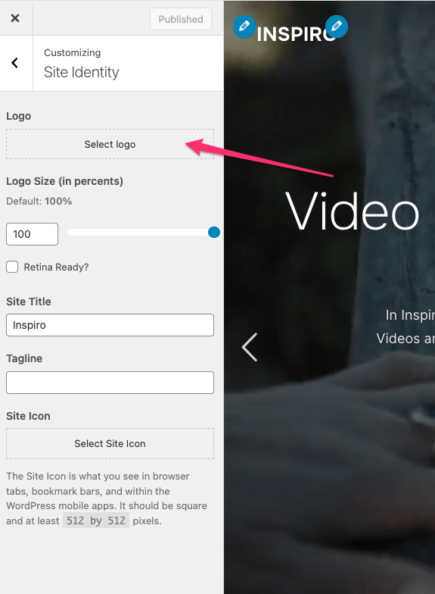The image size is (435, 594).
Task: Click the INSPIRO site title in preview
Action: tap(297, 34)
